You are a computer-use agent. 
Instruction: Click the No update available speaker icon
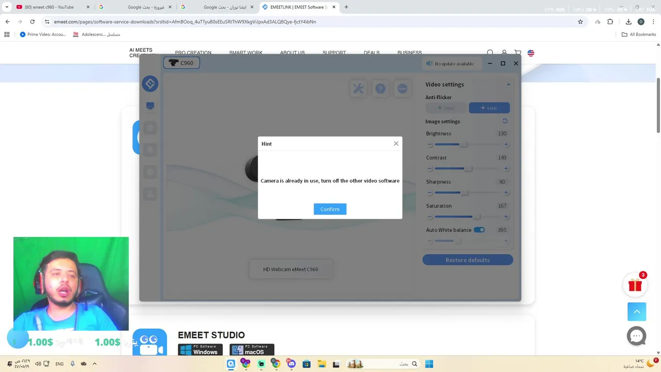click(429, 64)
